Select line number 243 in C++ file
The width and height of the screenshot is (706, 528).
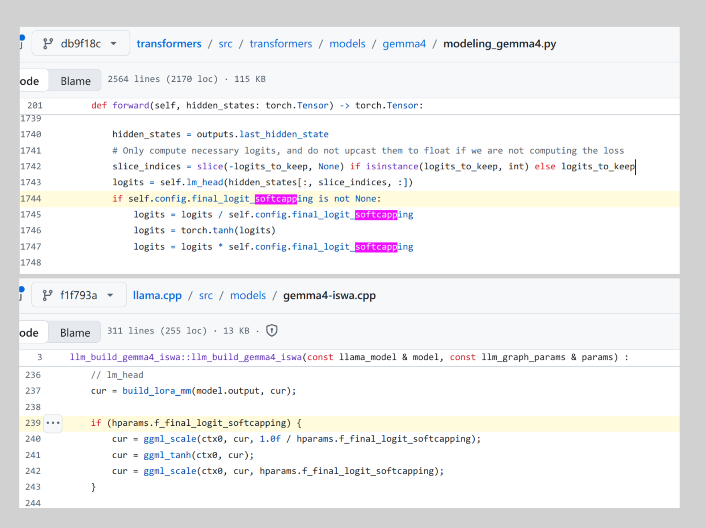33,487
